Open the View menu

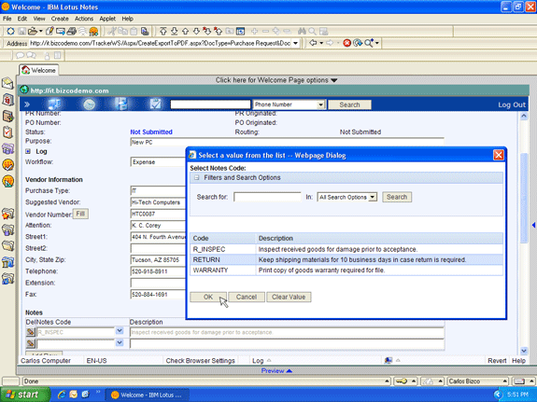pyautogui.click(x=39, y=19)
